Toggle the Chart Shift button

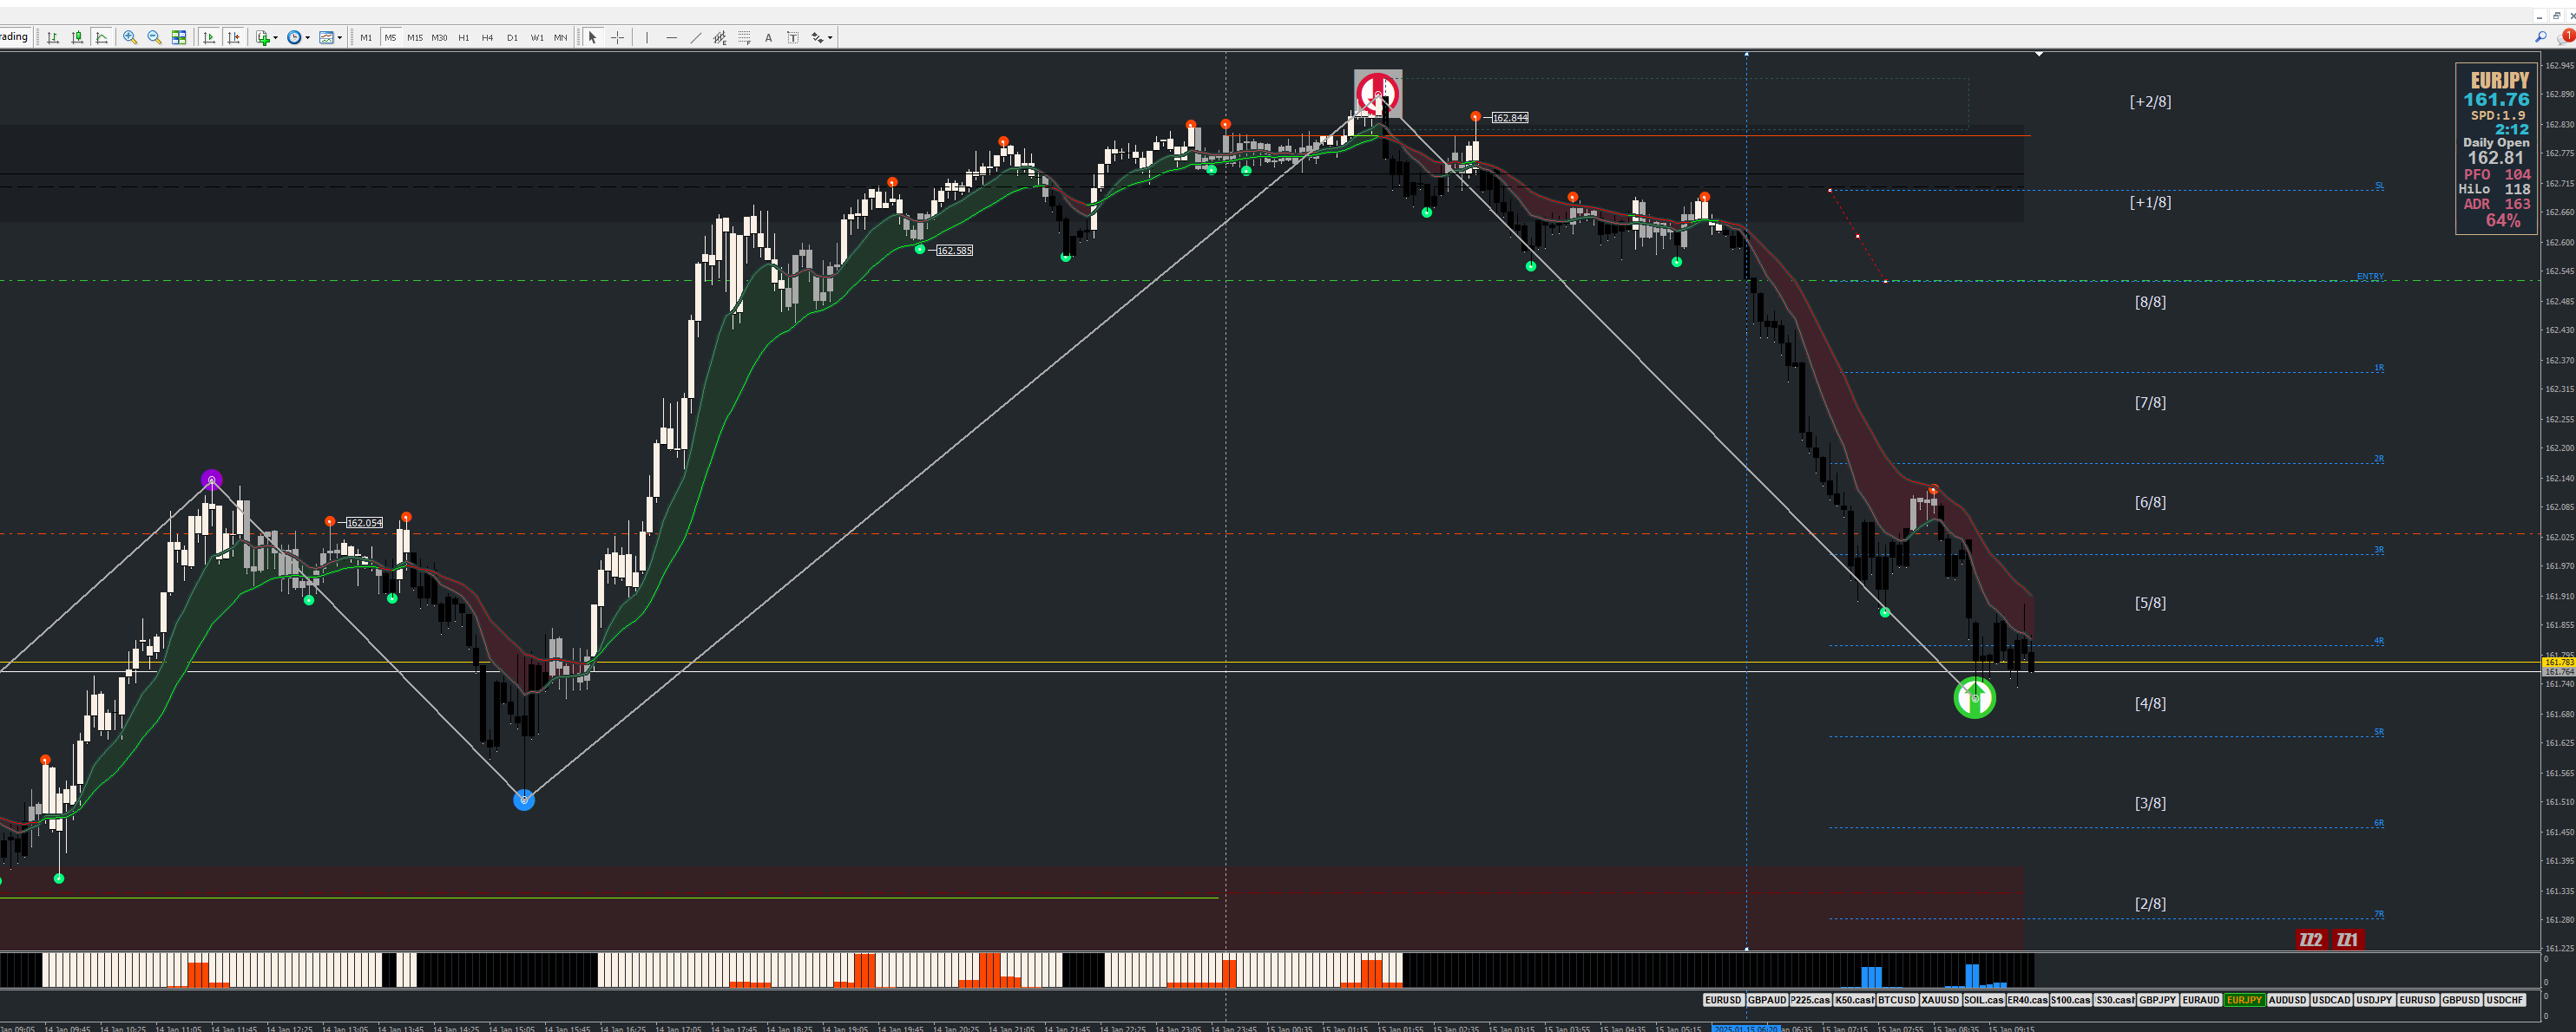233,37
